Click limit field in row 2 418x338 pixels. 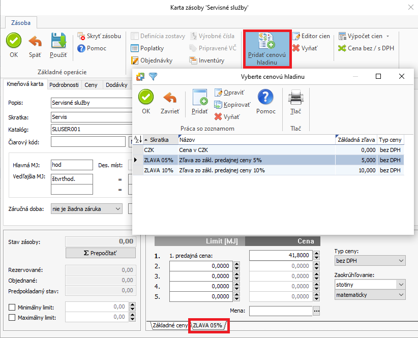[201, 266]
